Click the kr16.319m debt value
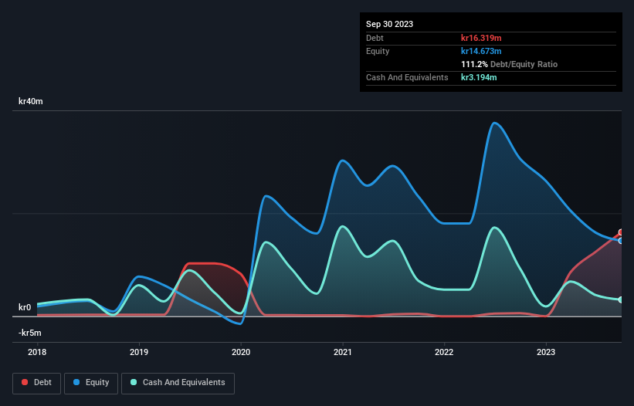This screenshot has width=634, height=406. coord(481,38)
